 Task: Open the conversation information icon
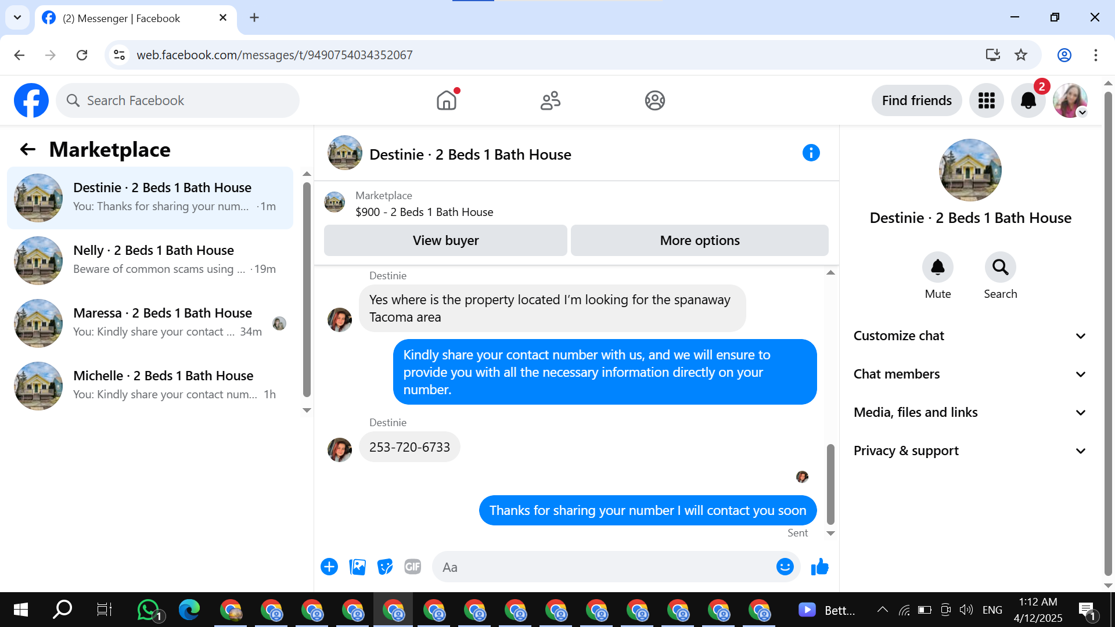coord(811,153)
